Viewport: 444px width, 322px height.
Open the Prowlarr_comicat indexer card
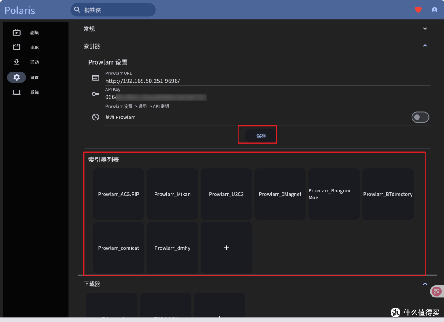[118, 248]
